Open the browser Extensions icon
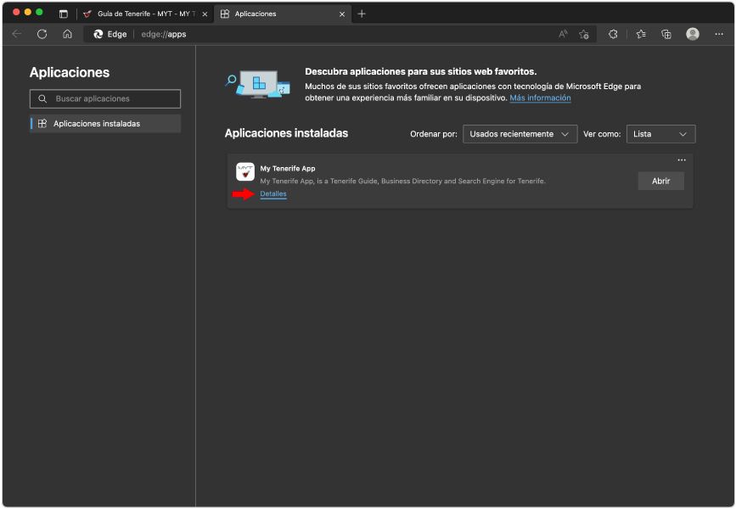Viewport: 736px width, 509px height. 612,34
